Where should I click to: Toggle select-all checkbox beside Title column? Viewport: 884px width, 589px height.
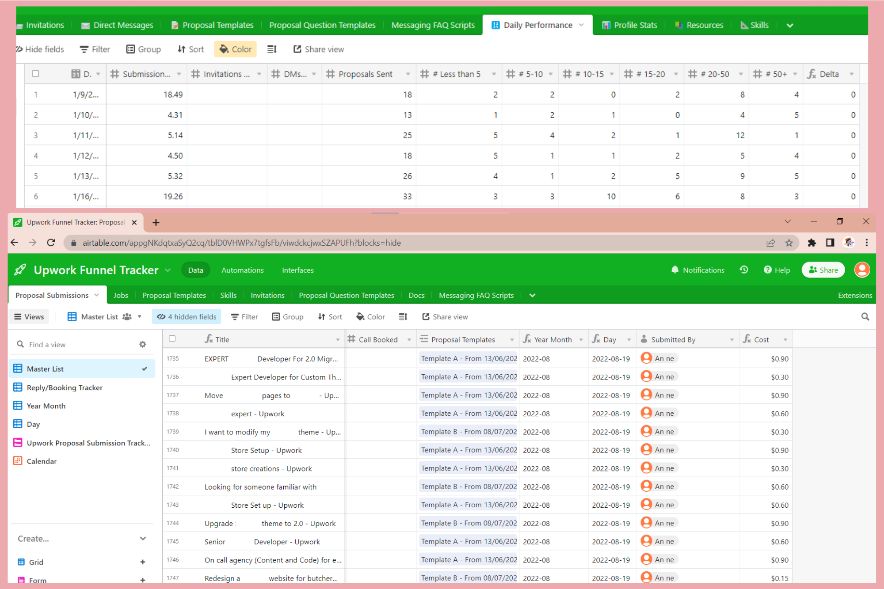coord(172,339)
